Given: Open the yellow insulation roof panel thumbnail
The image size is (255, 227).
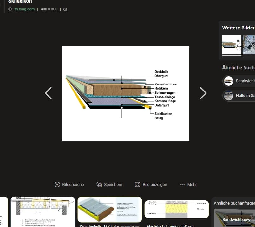Looking at the screenshot, I should pos(110,210).
